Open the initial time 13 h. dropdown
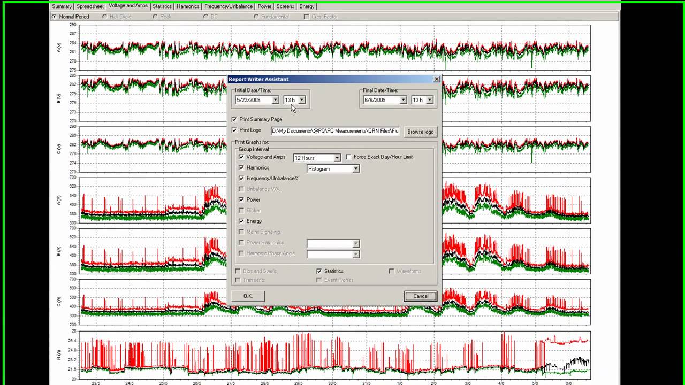The width and height of the screenshot is (685, 385). pos(302,100)
